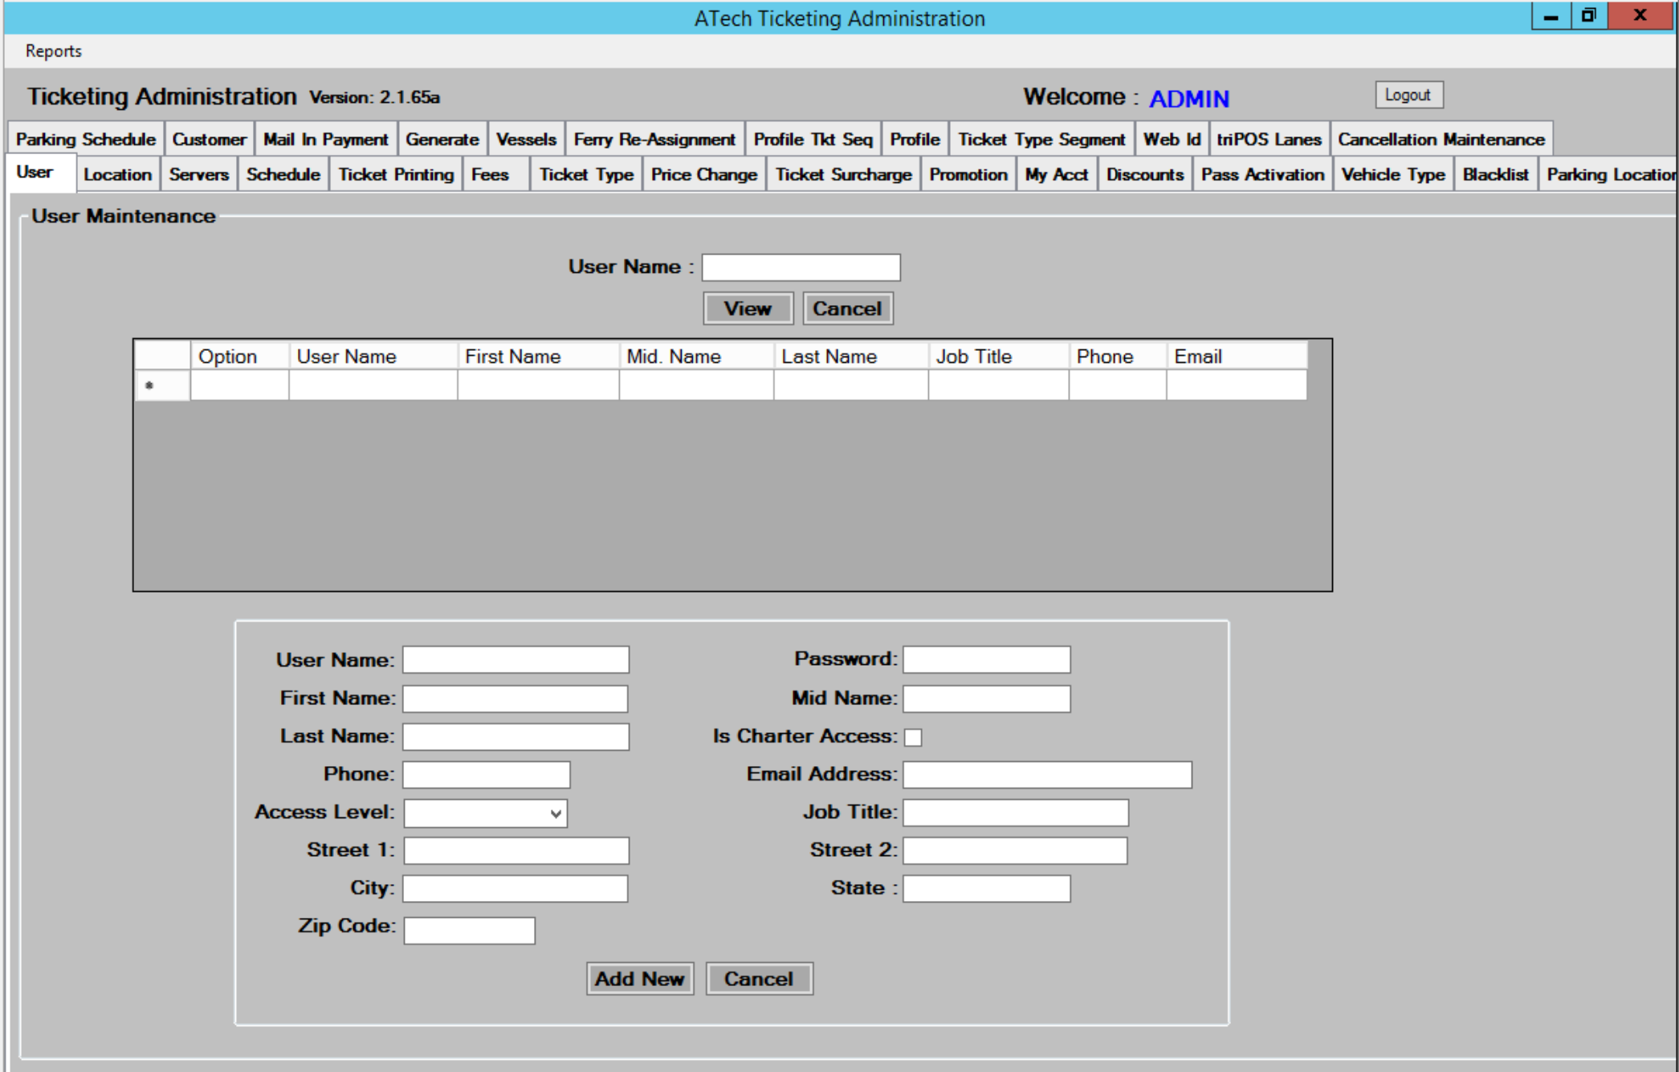The width and height of the screenshot is (1679, 1072).
Task: Click Cancel next to View button
Action: (847, 308)
